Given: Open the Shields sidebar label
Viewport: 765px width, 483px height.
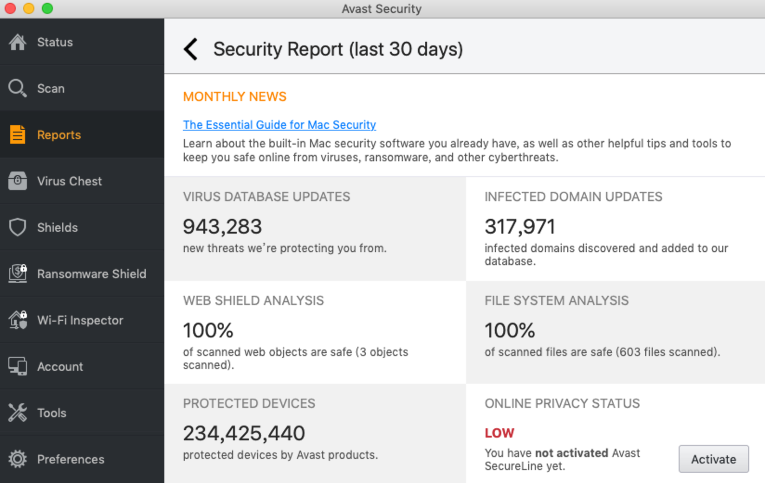Looking at the screenshot, I should (x=58, y=228).
